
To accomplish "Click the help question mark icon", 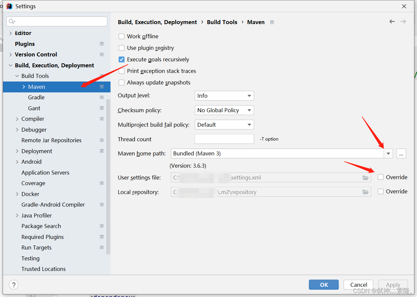I will 14,284.
